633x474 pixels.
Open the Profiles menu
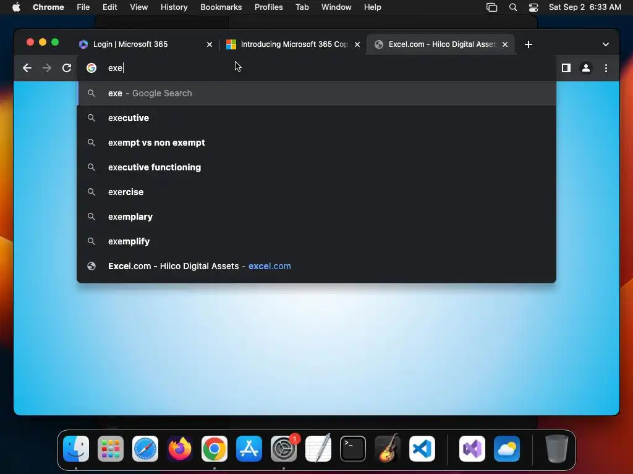pyautogui.click(x=268, y=7)
